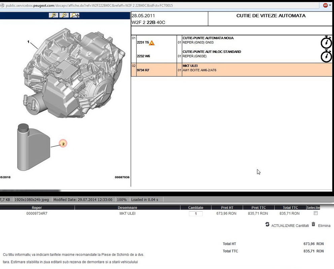
Task: Click the Modified Date status entry
Action: click(x=82, y=200)
